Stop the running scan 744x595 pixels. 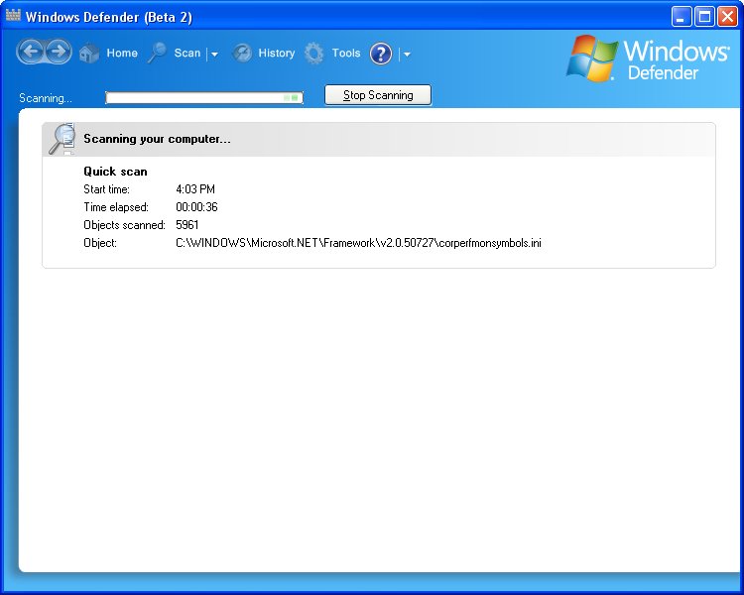tap(378, 95)
